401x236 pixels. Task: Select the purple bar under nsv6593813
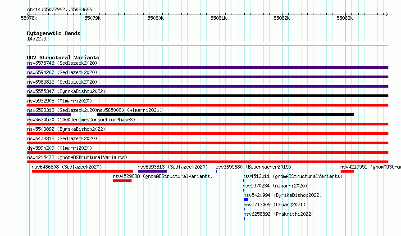click(x=152, y=171)
